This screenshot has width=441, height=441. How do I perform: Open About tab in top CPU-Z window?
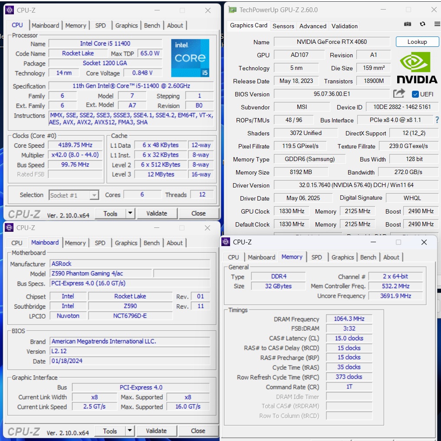point(175,26)
